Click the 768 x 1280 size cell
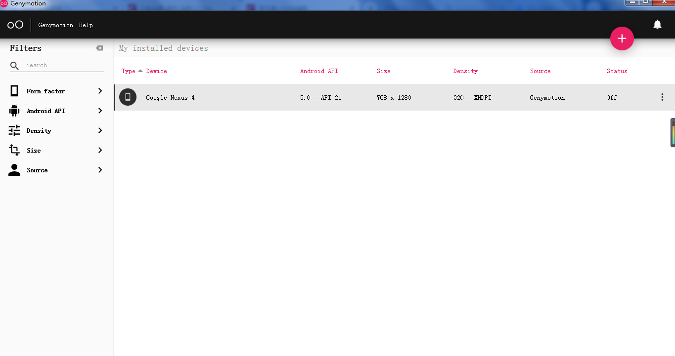Screen dimensions: 675x356 point(394,98)
